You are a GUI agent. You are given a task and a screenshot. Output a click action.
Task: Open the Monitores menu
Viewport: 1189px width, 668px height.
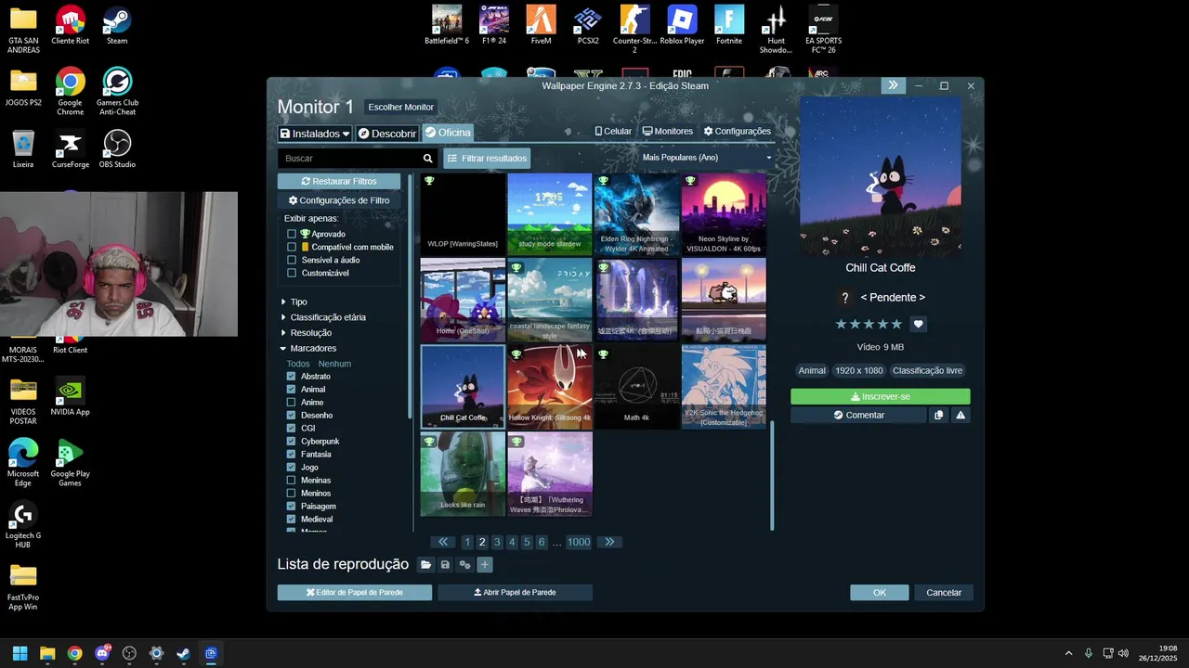pos(668,132)
